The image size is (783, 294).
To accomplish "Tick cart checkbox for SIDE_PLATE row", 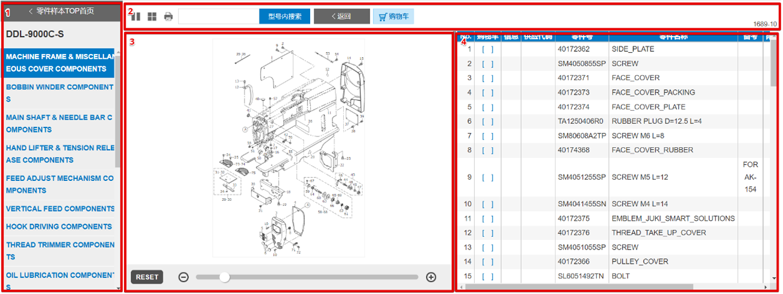I will pos(487,49).
